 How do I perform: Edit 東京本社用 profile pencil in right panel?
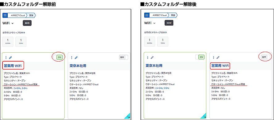[152, 57]
